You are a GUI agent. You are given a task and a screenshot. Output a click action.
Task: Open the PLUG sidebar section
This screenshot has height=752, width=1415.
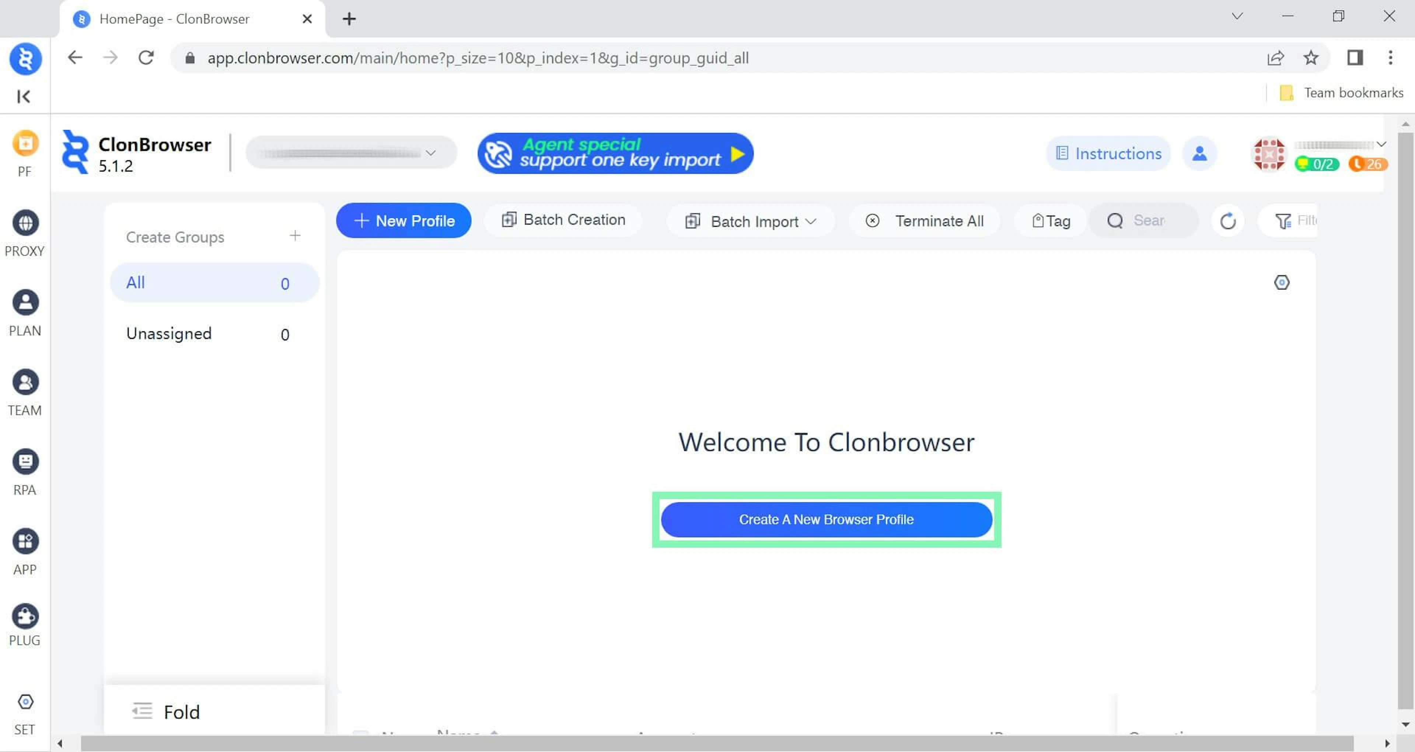25,626
